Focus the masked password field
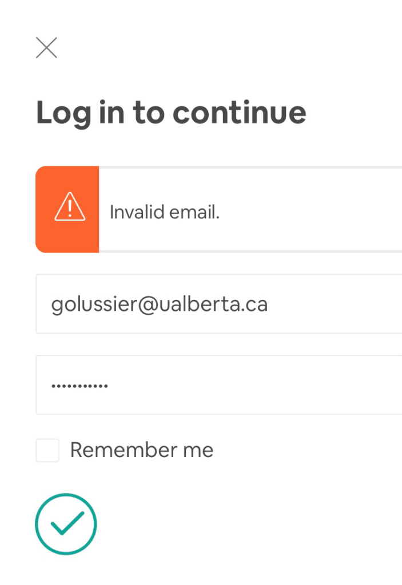The height and width of the screenshot is (585, 402). 219,385
